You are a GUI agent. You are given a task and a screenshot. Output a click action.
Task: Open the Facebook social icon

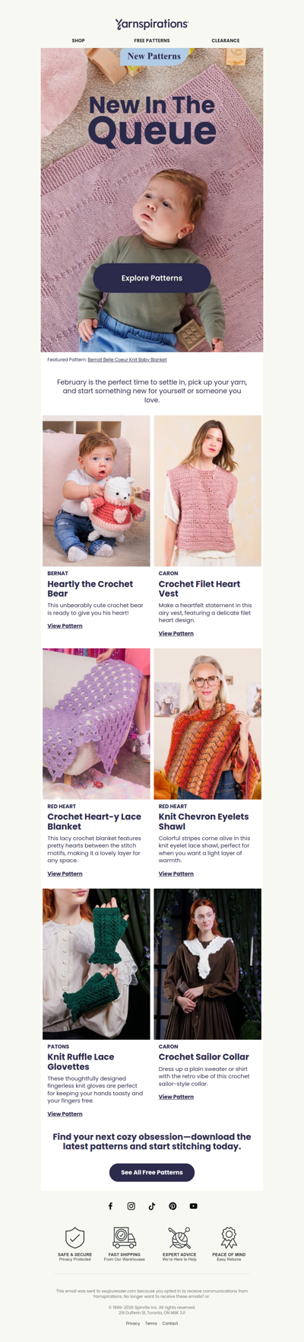110,1206
